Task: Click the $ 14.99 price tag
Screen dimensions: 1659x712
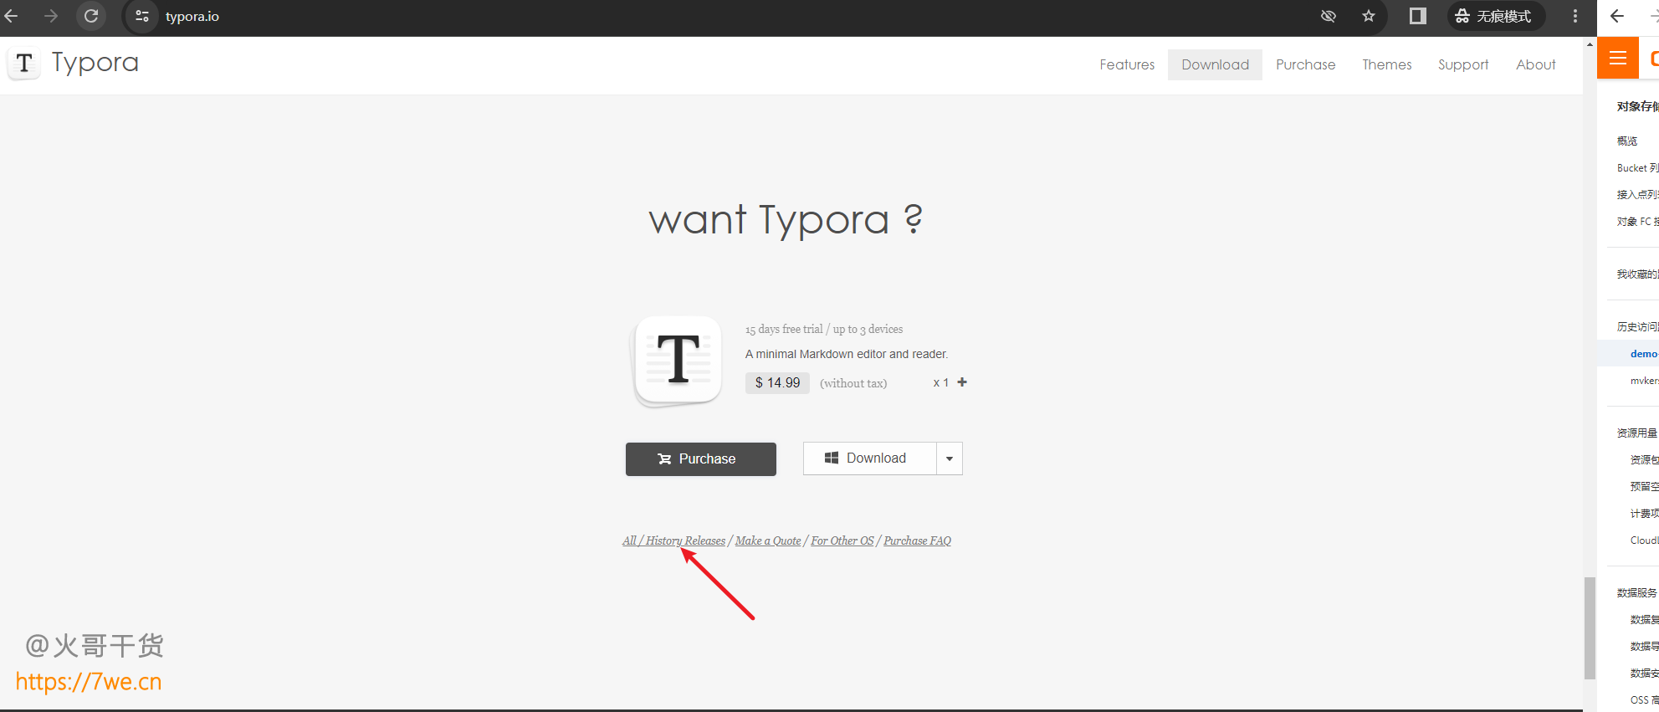Action: 777,382
